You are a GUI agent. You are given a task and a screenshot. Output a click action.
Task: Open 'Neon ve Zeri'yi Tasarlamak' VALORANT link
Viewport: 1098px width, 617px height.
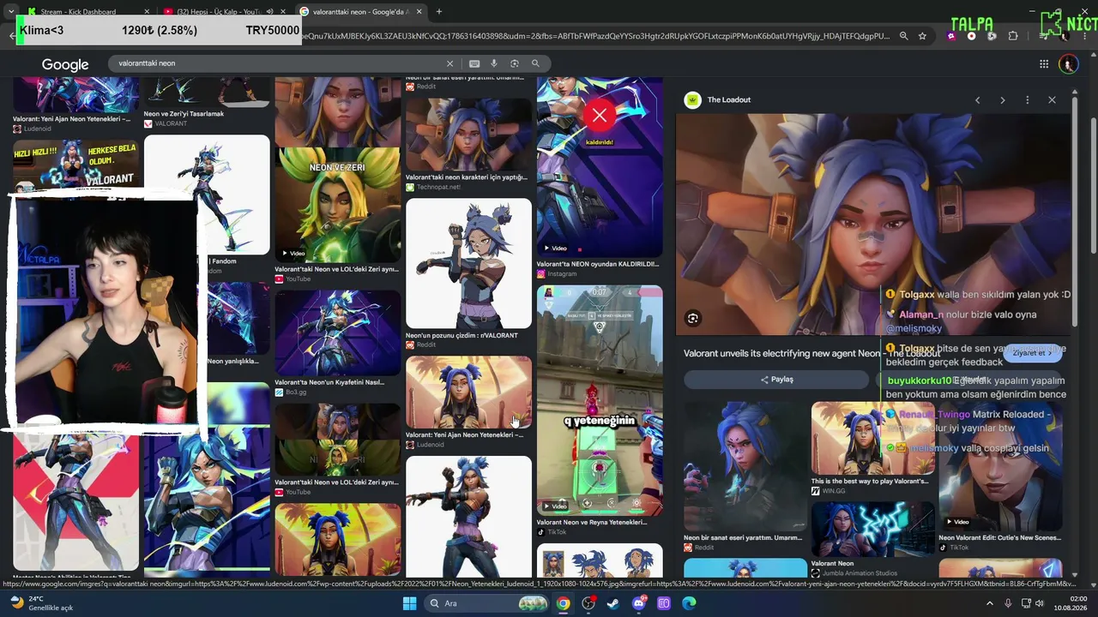184,114
